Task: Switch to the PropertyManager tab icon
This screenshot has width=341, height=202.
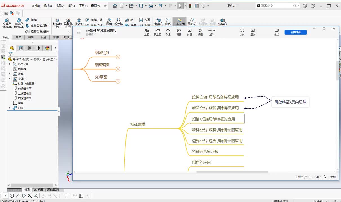Action: tap(21, 48)
